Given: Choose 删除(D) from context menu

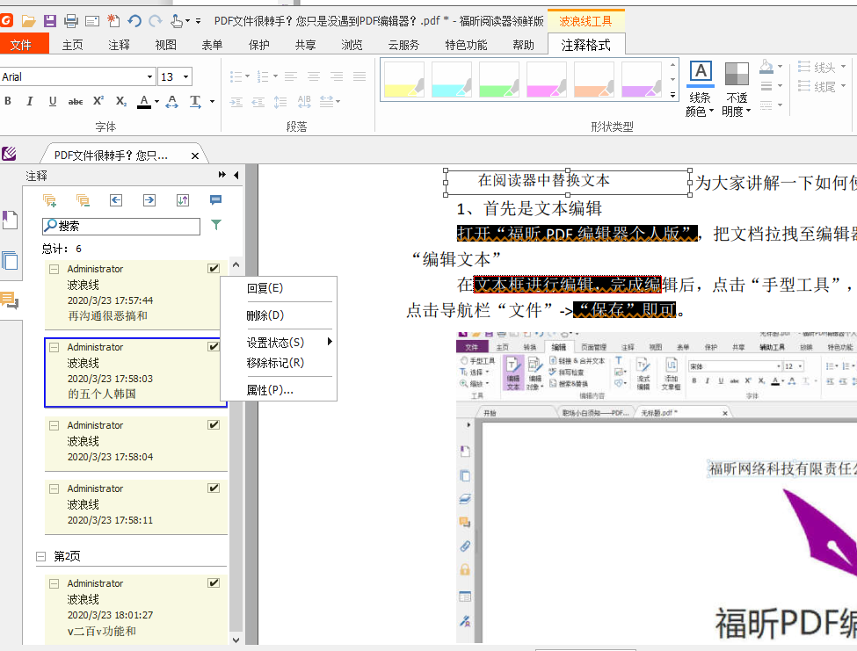Looking at the screenshot, I should pyautogui.click(x=265, y=315).
